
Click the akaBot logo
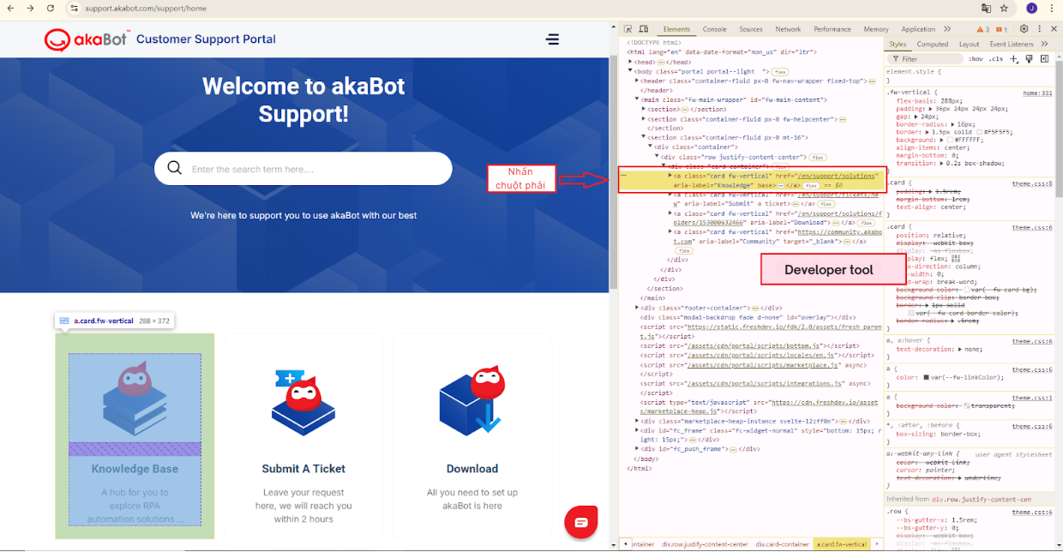pos(87,39)
